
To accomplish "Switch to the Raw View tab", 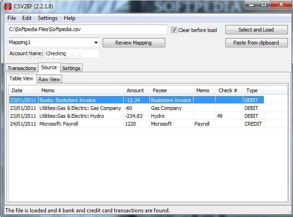I will (x=49, y=79).
